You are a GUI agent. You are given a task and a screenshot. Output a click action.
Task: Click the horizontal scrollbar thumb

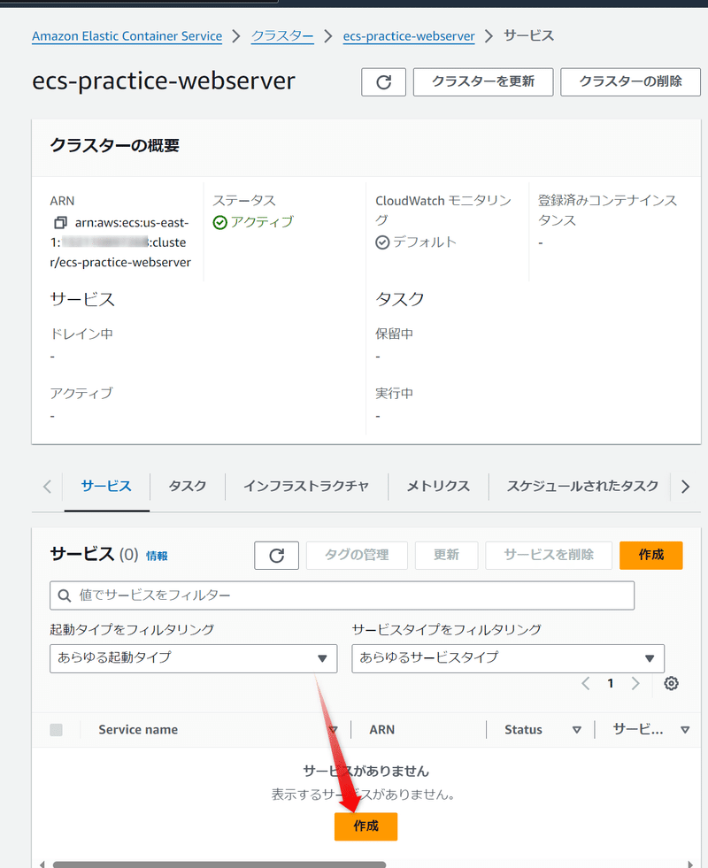click(219, 864)
